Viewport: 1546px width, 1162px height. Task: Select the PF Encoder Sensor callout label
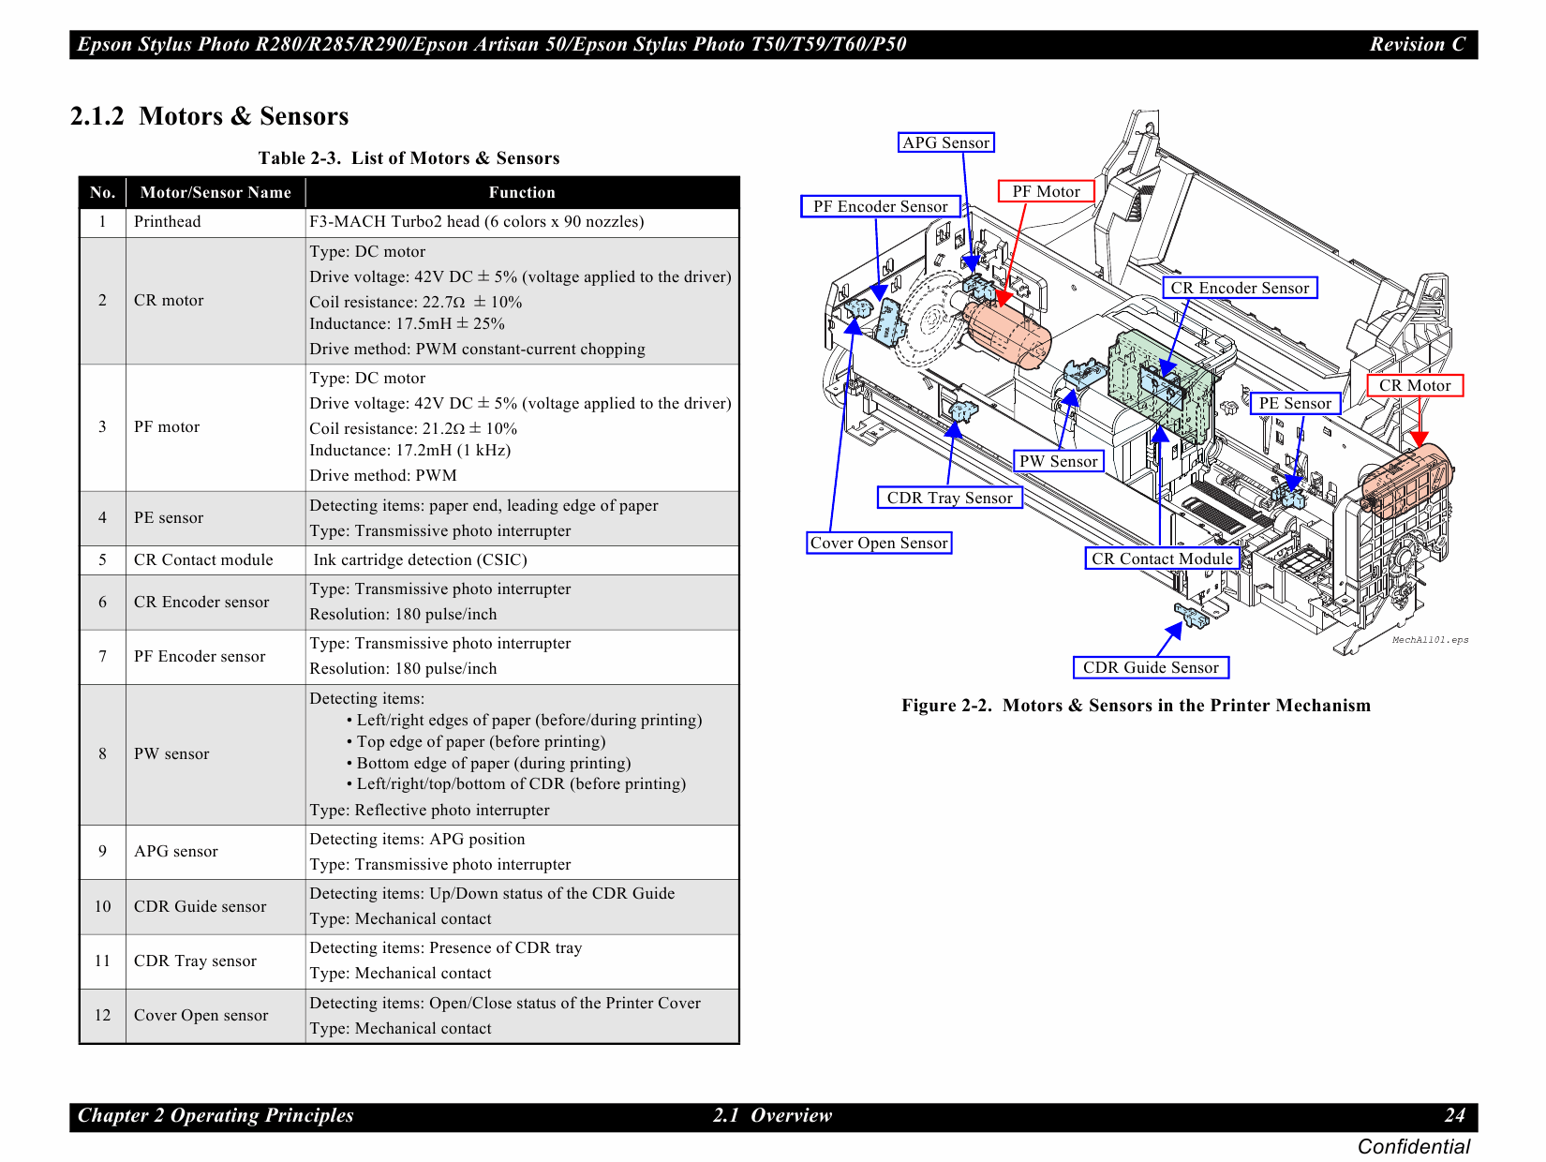pos(880,206)
